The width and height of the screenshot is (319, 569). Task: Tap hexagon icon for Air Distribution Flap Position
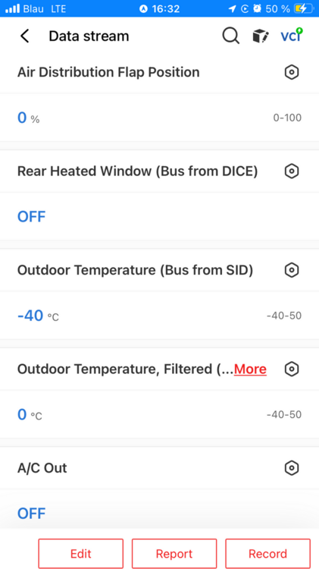pos(292,72)
